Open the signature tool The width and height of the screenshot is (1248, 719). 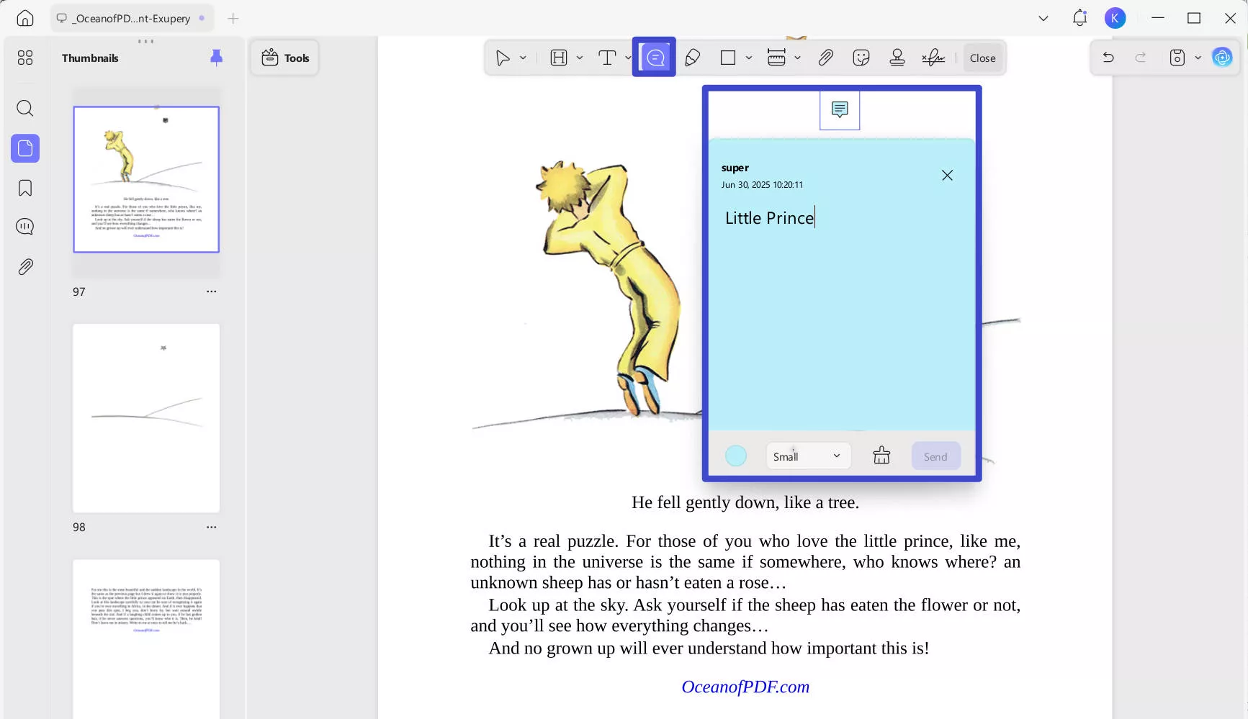(933, 58)
